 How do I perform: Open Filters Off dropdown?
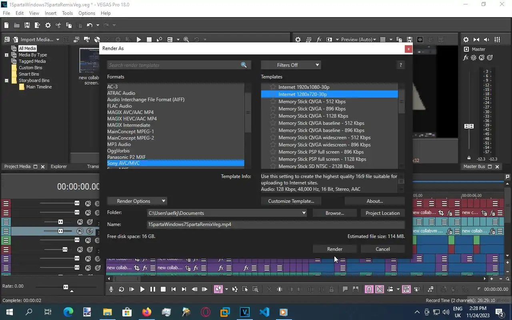coord(291,65)
